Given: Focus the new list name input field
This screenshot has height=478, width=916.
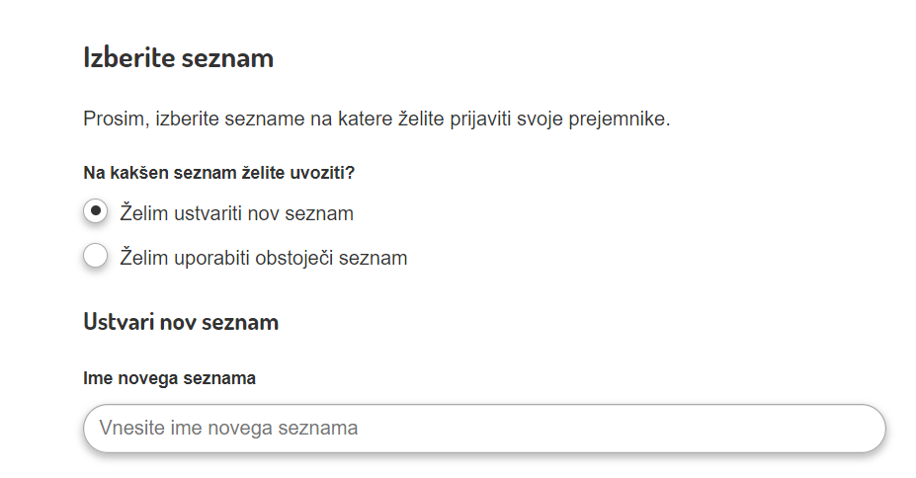Looking at the screenshot, I should [x=484, y=429].
